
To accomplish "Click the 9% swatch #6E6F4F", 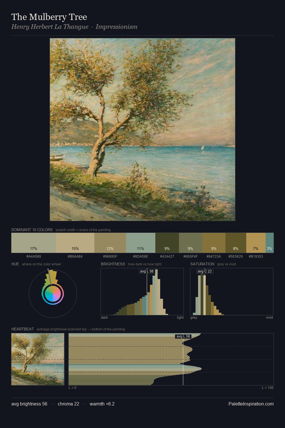I will [x=191, y=243].
